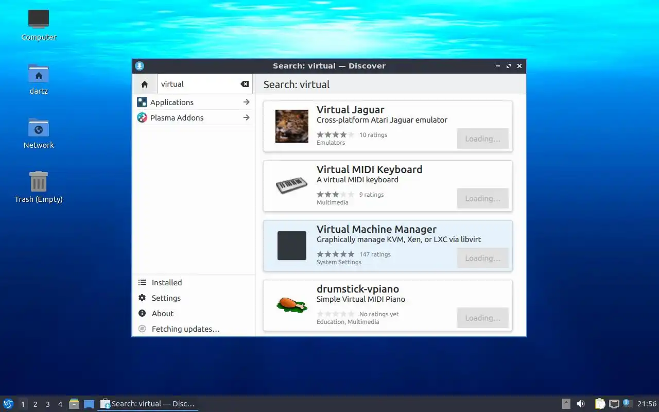Image resolution: width=659 pixels, height=412 pixels.
Task: Open the Virtual Jaguar thumbnail
Action: [292, 126]
